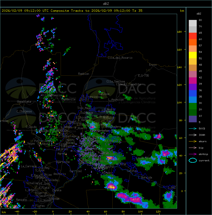This screenshot has width=212, height=215.
Task: Select the V_Flores label on map
Action: coord(38,206)
